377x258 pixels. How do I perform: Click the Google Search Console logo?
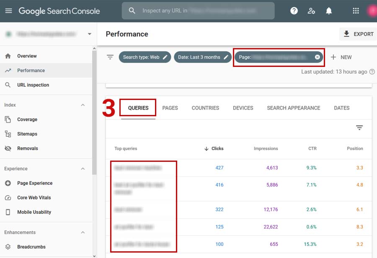tap(59, 11)
